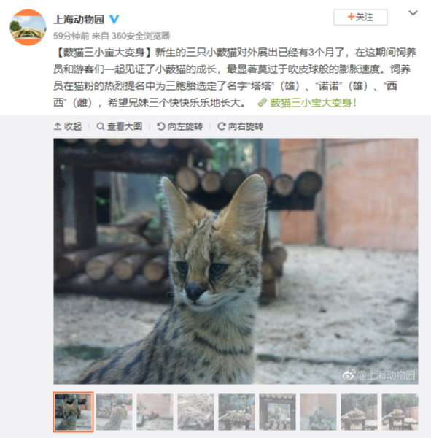431x438 pixels.
Task: Open the 薮猫三小宝大变身 article link
Action: click(x=307, y=103)
